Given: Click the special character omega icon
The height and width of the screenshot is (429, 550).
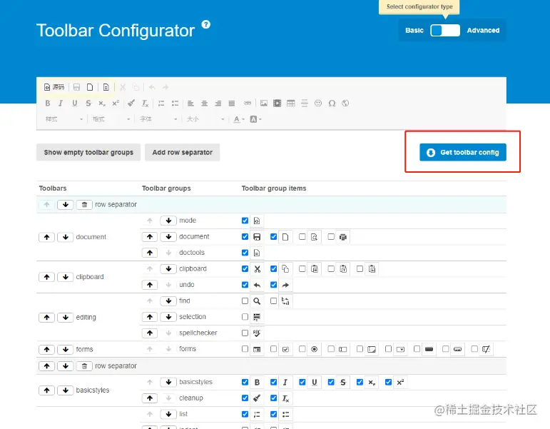Looking at the screenshot, I should pyautogui.click(x=332, y=104).
